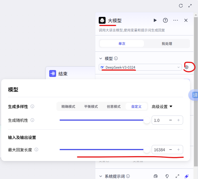This screenshot has width=198, height=179.
Task: Click the 结束 node icon
Action: click(53, 73)
